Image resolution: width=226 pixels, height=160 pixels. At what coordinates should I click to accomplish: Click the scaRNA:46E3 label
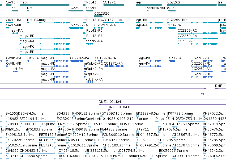click(x=157, y=8)
